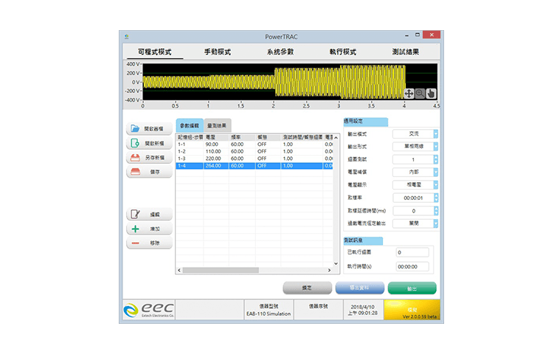Select table row 1-3
This screenshot has width=540, height=354.
255,159
